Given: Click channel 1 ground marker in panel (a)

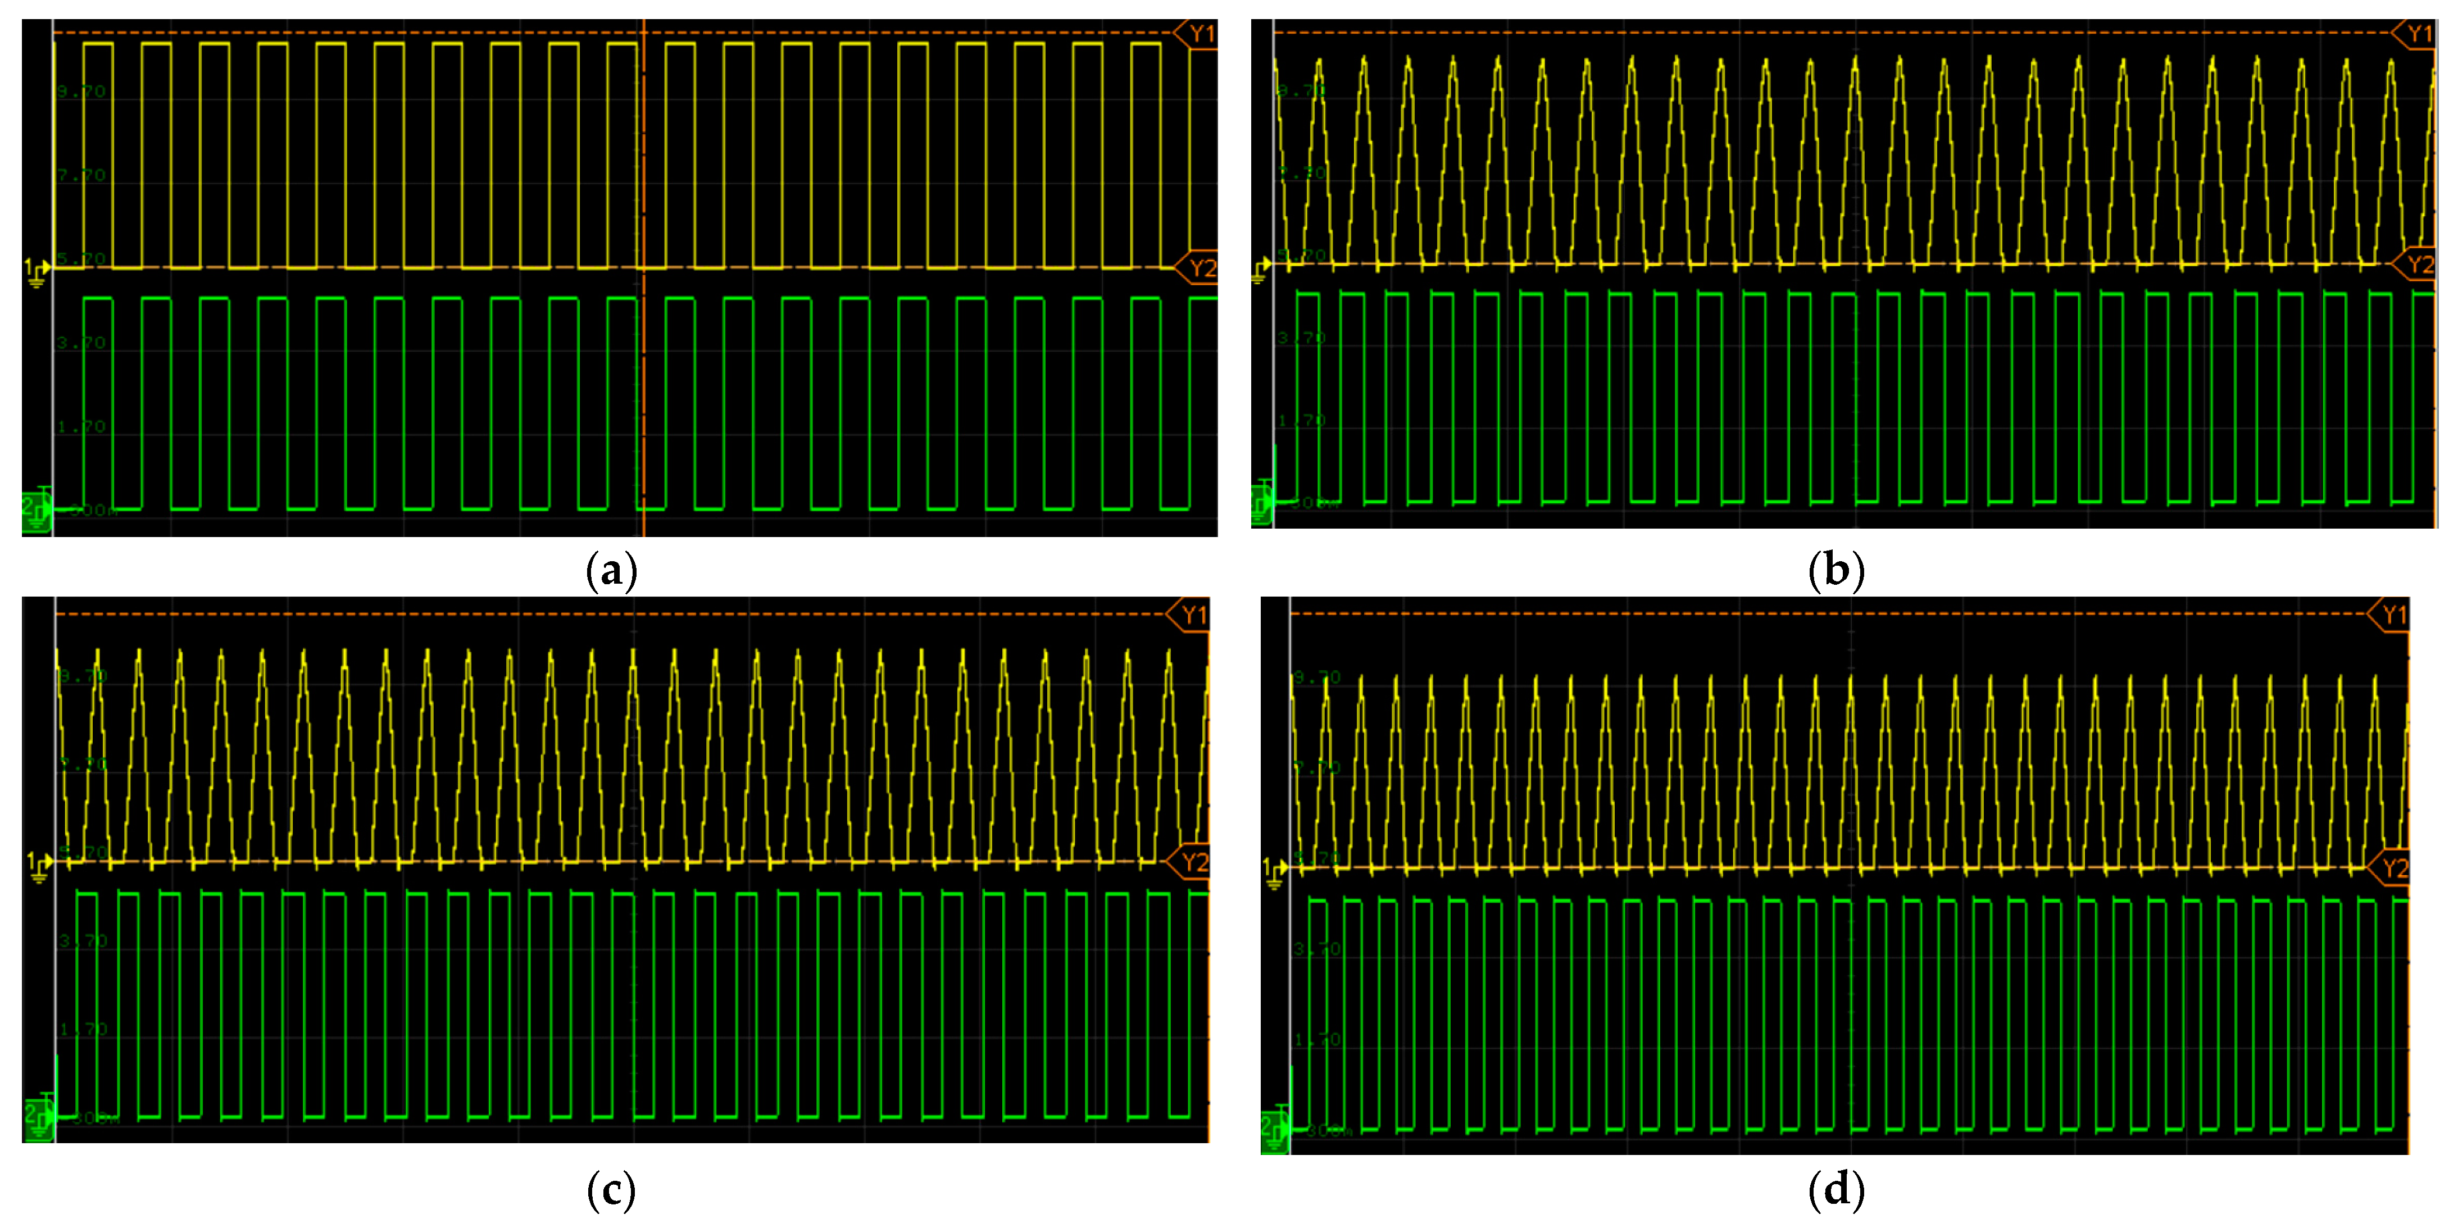Looking at the screenshot, I should (x=37, y=272).
